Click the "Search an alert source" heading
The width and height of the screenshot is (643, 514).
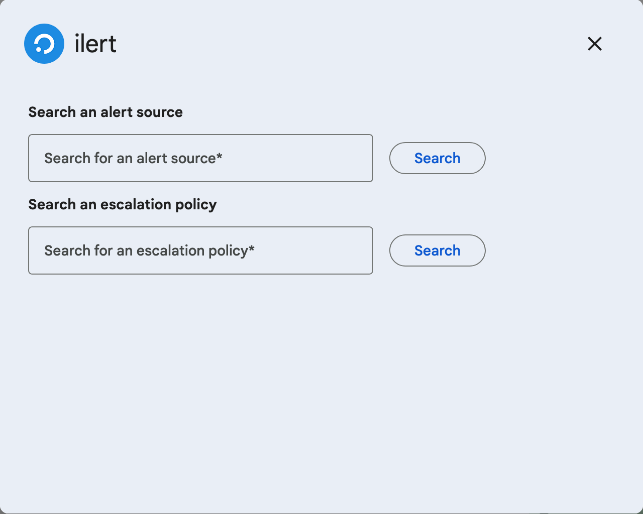(x=105, y=112)
